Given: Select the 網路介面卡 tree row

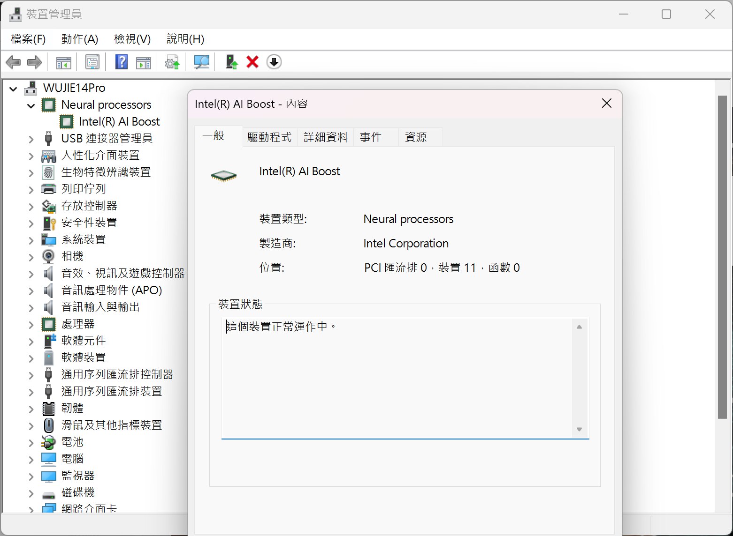Looking at the screenshot, I should pyautogui.click(x=89, y=508).
